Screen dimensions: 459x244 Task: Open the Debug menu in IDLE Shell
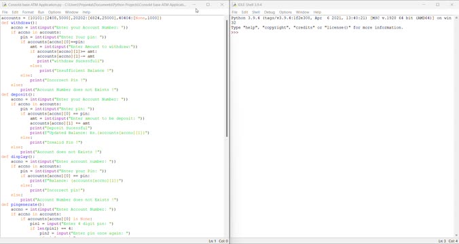[270, 12]
